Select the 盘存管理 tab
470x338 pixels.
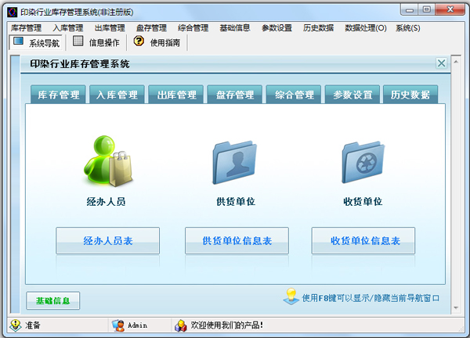coord(234,95)
